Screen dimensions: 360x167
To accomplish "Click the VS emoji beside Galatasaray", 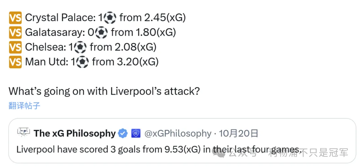I will click(x=15, y=32).
